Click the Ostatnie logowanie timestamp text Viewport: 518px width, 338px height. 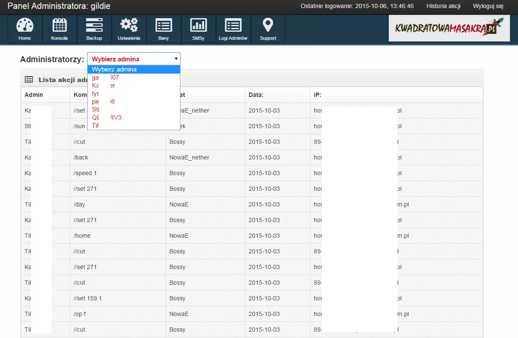357,6
